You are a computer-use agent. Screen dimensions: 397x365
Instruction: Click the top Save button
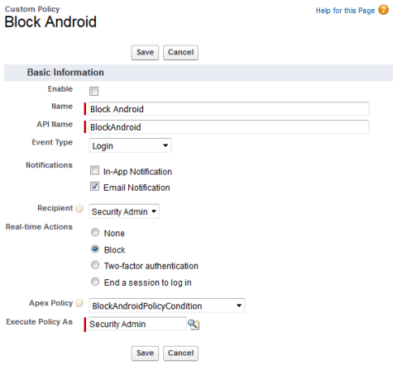click(x=145, y=52)
